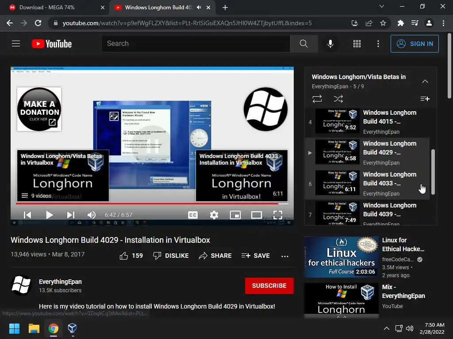Open the YouTube hamburger guide menu
This screenshot has width=453, height=339.
[16, 44]
